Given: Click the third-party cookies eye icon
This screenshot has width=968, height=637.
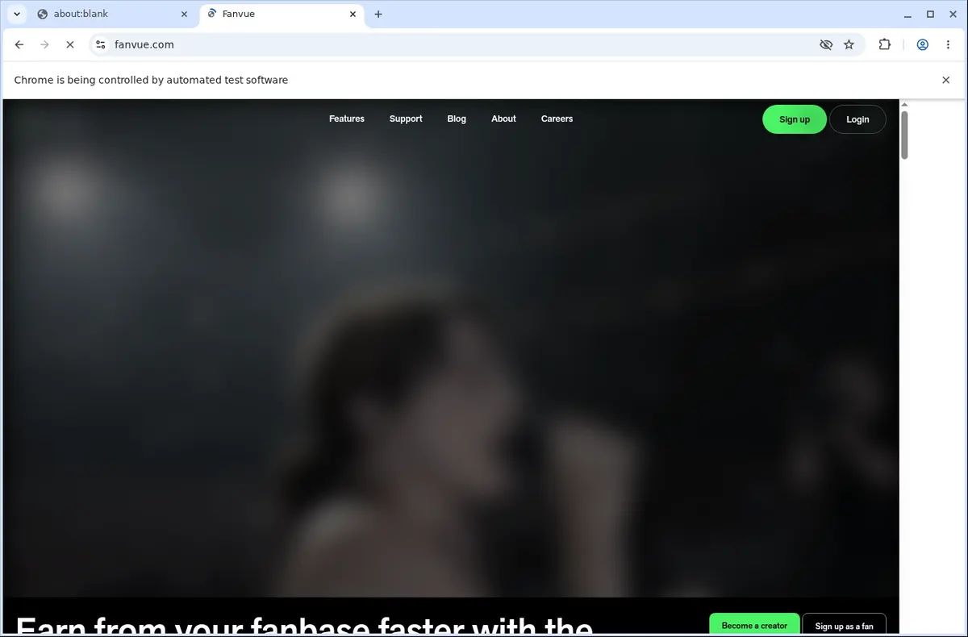Looking at the screenshot, I should 826,45.
